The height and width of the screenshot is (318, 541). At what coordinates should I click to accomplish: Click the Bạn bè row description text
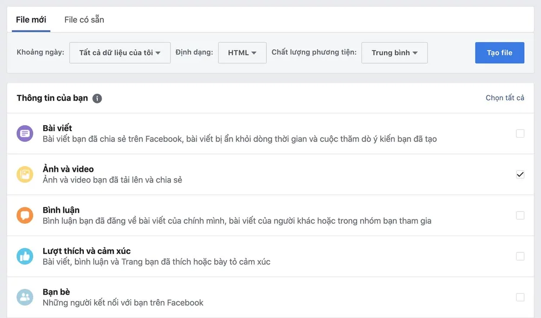[x=124, y=303]
